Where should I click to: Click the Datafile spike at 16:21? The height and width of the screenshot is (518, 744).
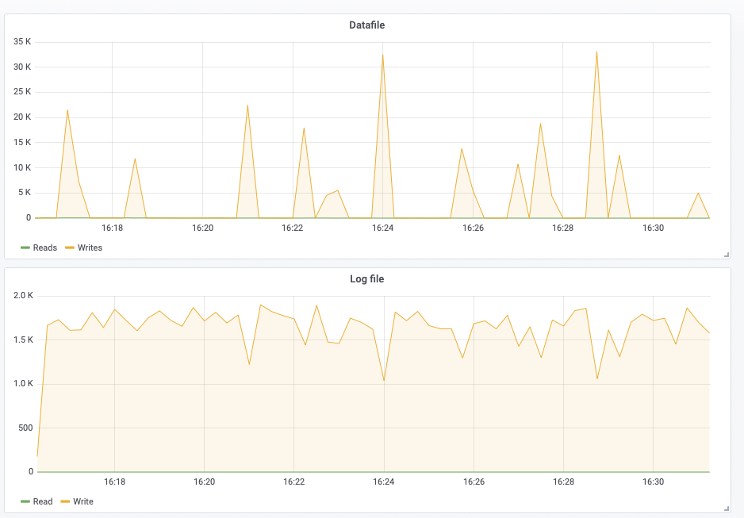click(247, 106)
